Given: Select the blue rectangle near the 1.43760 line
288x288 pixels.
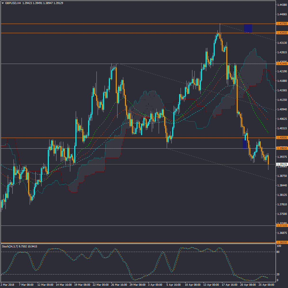Looking at the screenshot, I should click(248, 28).
